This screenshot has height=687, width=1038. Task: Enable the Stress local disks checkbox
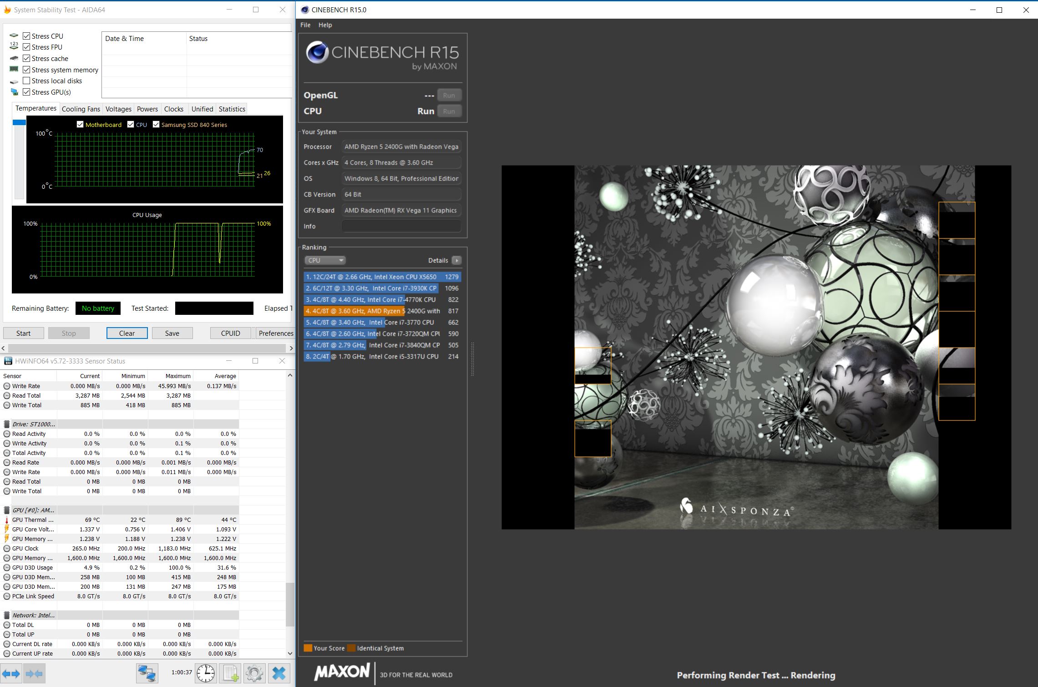click(x=26, y=81)
